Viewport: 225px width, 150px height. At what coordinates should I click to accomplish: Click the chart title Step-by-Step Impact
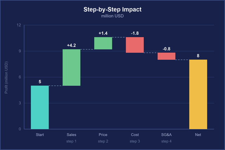click(112, 9)
